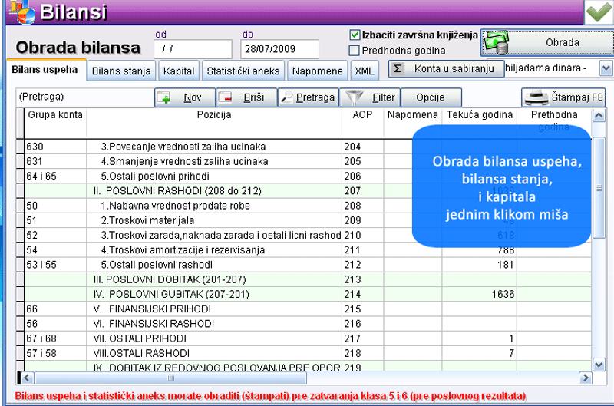Enable the Predhodna godina checkbox

coord(355,51)
